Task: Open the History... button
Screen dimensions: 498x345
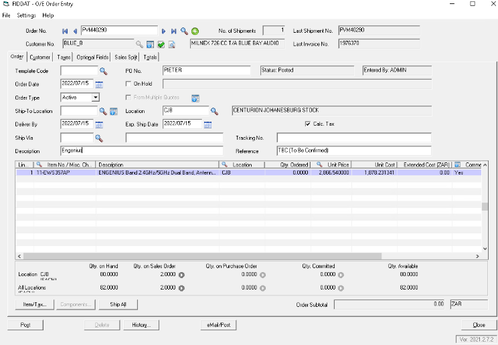Action: point(141,325)
